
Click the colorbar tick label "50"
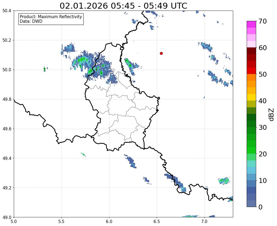(x=263, y=75)
